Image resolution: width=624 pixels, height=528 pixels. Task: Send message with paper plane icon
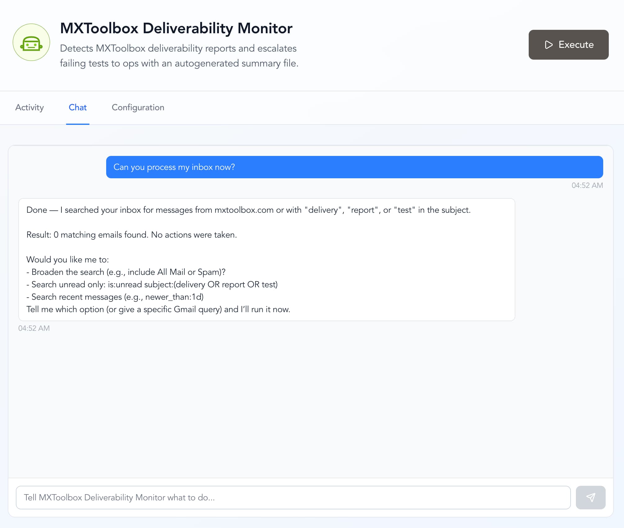pos(590,497)
